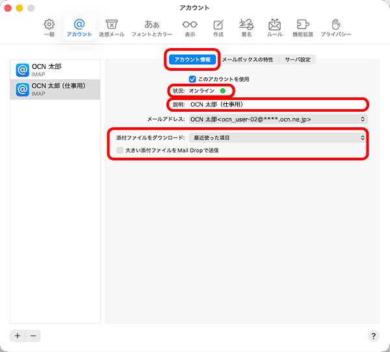Open the 一般 (General) preferences pane
The width and height of the screenshot is (390, 352).
[x=49, y=27]
